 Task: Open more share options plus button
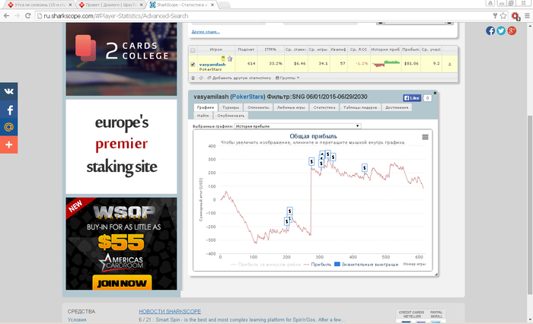click(x=9, y=145)
